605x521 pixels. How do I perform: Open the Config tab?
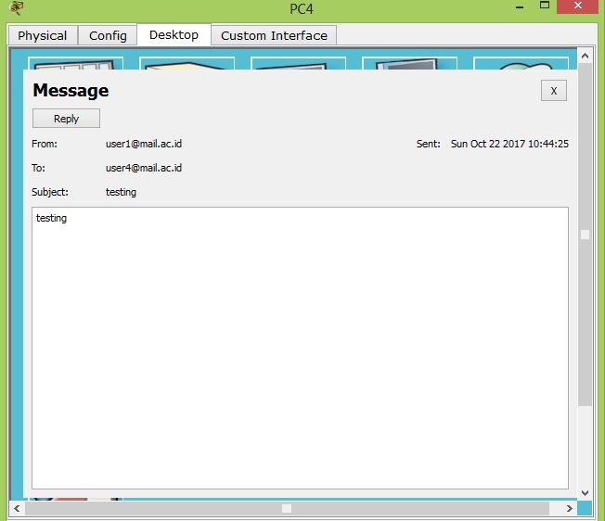point(108,35)
